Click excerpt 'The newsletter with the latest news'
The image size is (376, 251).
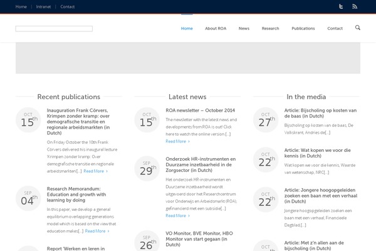[x=201, y=127]
